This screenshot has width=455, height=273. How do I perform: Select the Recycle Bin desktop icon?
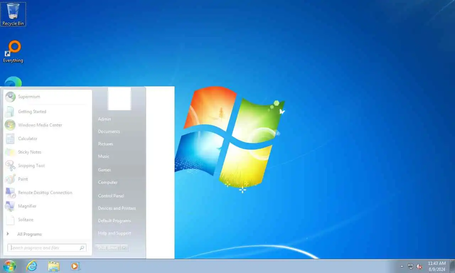(x=13, y=14)
